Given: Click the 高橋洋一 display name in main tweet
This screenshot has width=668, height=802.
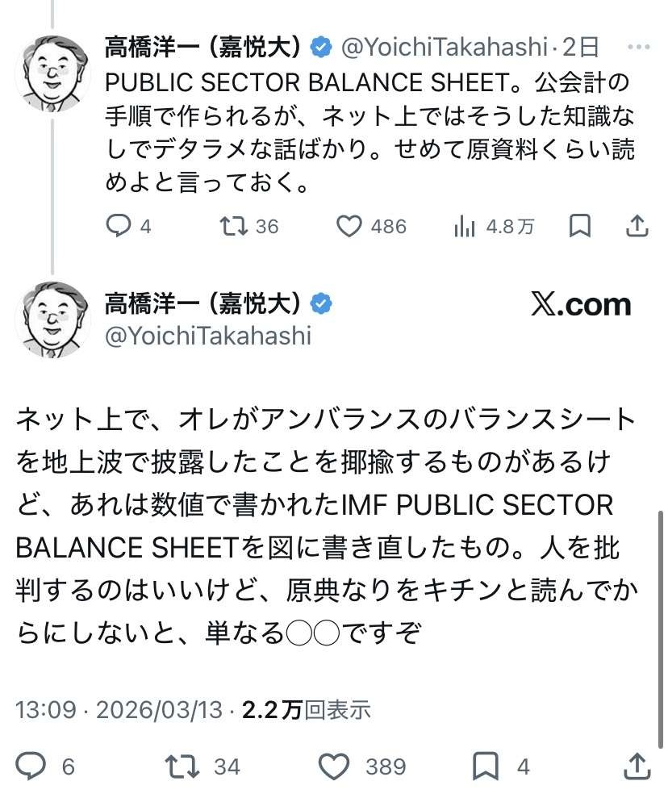Looking at the screenshot, I should pos(203,303).
